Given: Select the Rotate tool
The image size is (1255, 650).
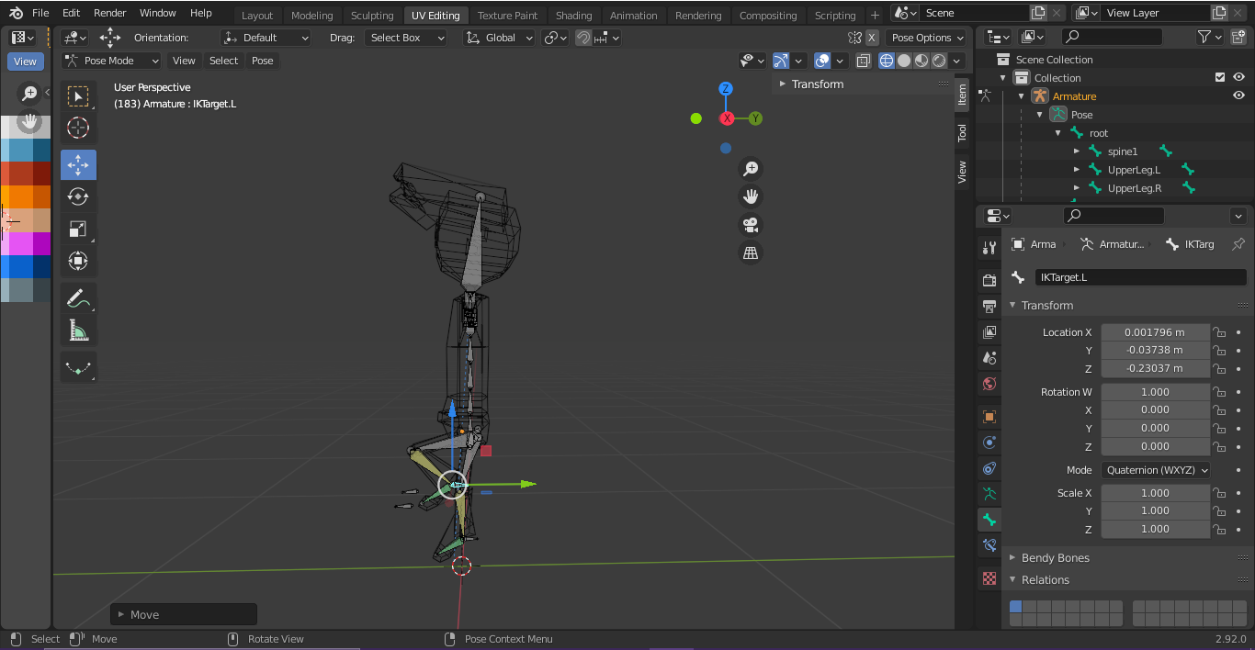Looking at the screenshot, I should (78, 196).
